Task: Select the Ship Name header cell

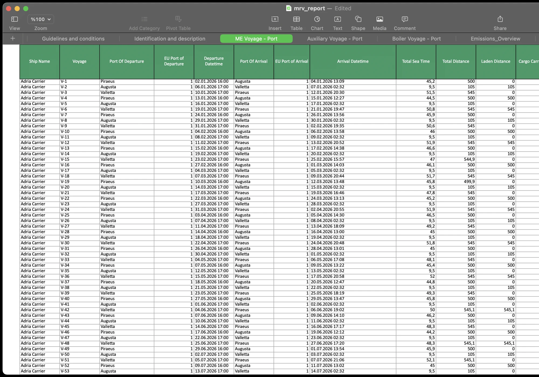Action: pyautogui.click(x=40, y=62)
